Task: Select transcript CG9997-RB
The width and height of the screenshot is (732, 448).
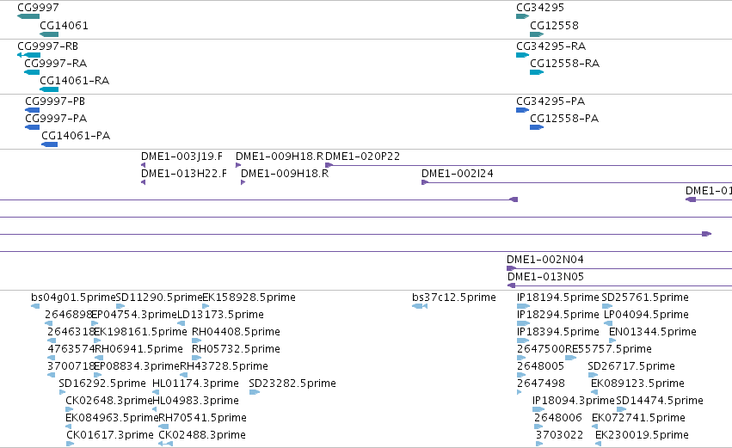Action: tap(47, 46)
